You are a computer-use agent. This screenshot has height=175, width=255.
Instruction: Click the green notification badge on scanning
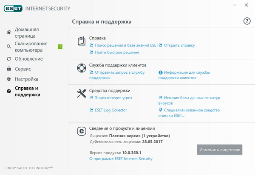[x=60, y=47]
